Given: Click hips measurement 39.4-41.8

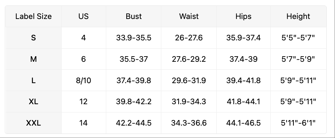Looking at the screenshot, I should click(243, 80).
